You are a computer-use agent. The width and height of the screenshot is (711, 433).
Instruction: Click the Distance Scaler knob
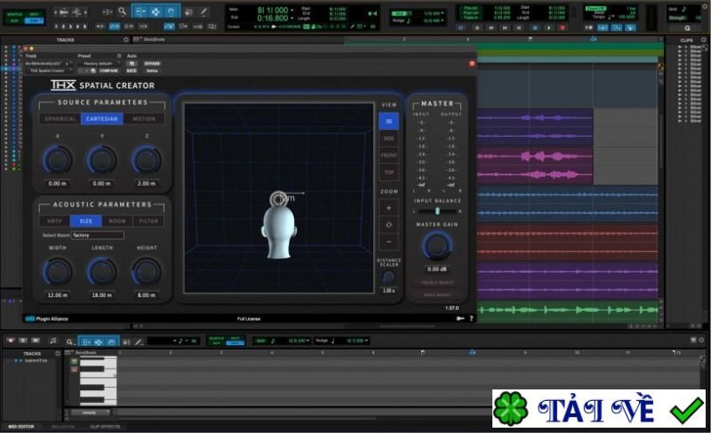tap(388, 277)
